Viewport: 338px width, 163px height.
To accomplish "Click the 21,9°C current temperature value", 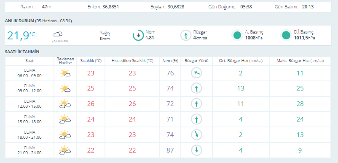I will 21,36.
